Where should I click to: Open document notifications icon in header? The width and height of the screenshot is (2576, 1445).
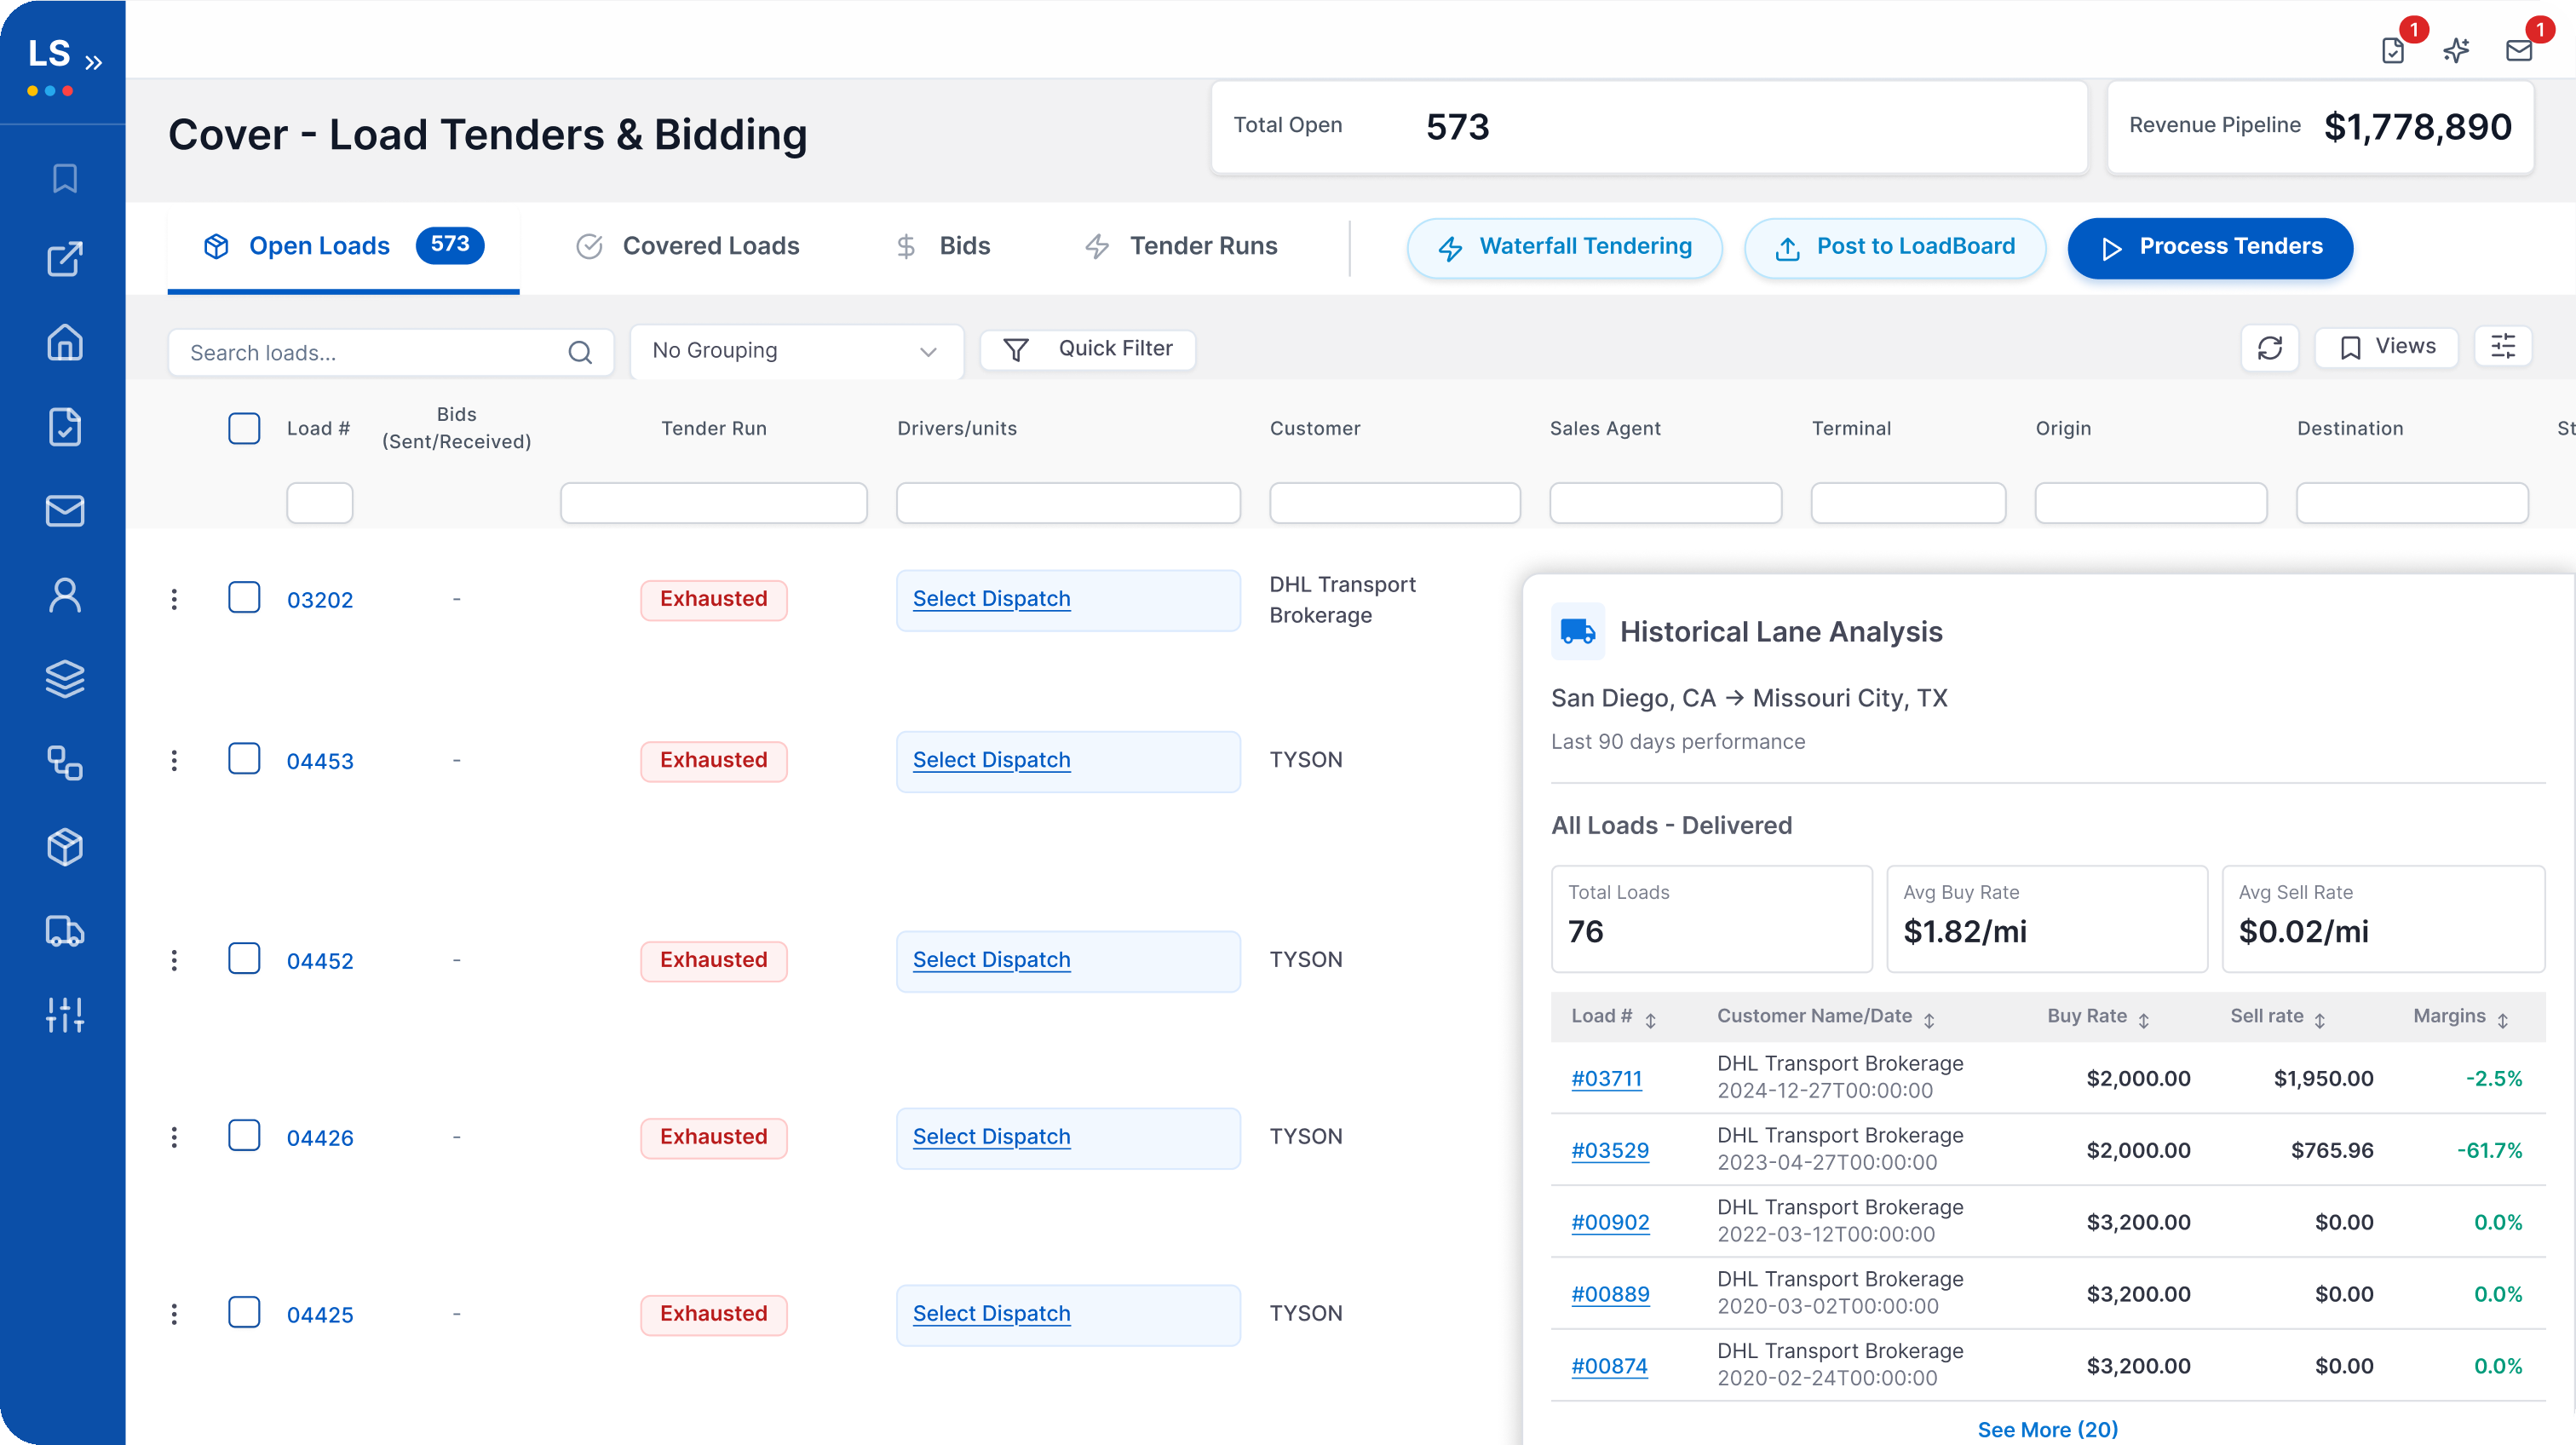pos(2393,50)
